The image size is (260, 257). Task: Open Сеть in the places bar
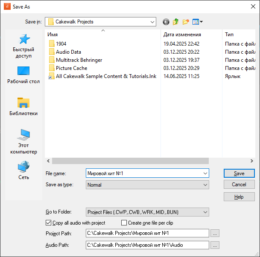(23, 170)
